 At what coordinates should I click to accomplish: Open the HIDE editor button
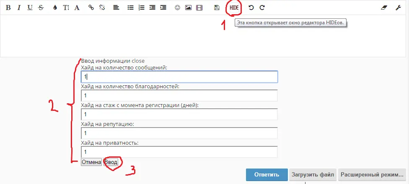pyautogui.click(x=234, y=8)
